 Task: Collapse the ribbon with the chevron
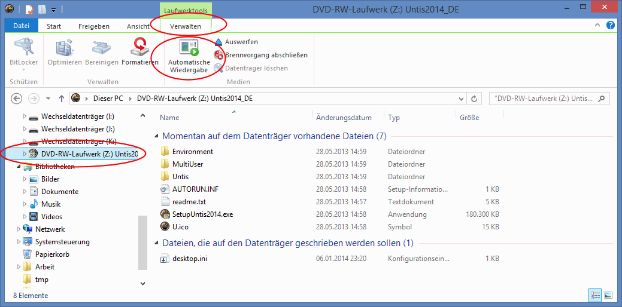(598, 26)
